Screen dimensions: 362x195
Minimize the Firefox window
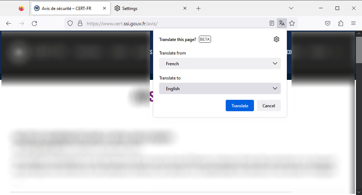pos(321,8)
